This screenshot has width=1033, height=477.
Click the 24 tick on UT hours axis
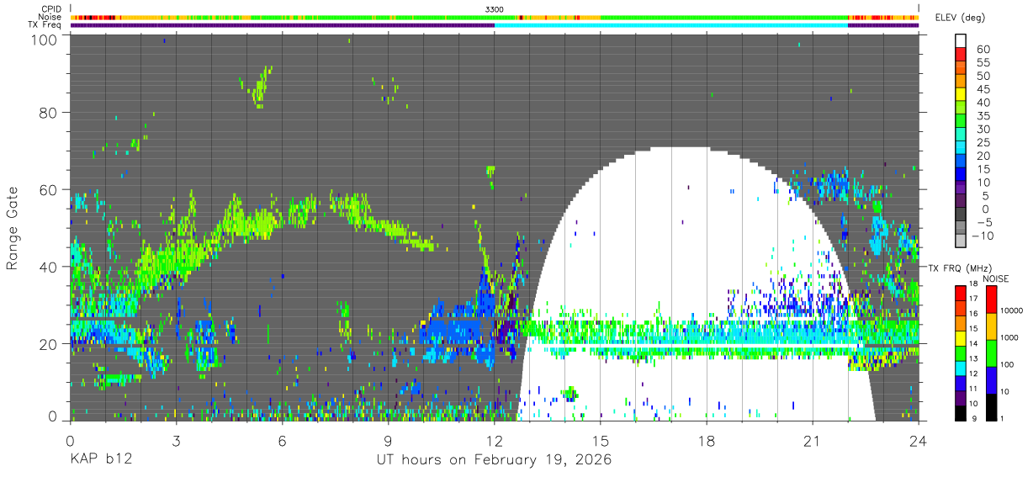[x=919, y=440]
